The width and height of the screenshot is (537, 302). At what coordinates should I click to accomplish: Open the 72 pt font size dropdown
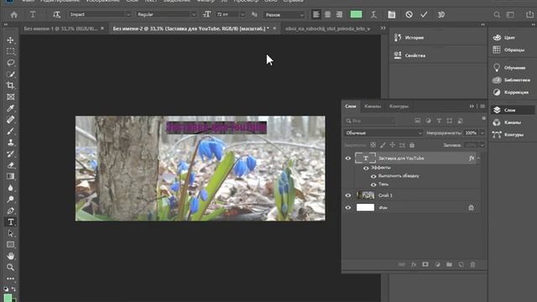coord(242,15)
